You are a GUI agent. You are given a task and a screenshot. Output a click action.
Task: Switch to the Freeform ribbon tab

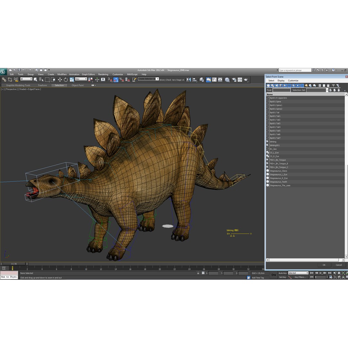(x=43, y=85)
